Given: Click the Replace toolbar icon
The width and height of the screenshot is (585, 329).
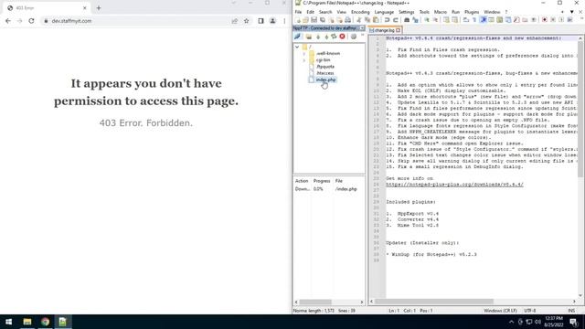Looking at the screenshot, I should (415, 20).
